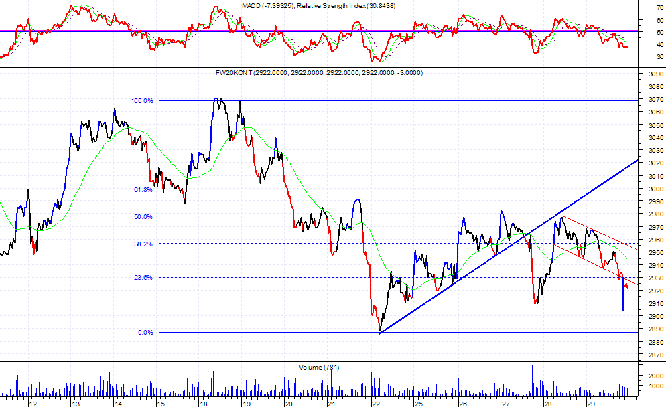Click the 2980 price axis value
This screenshot has width=666, height=407.
click(656, 215)
